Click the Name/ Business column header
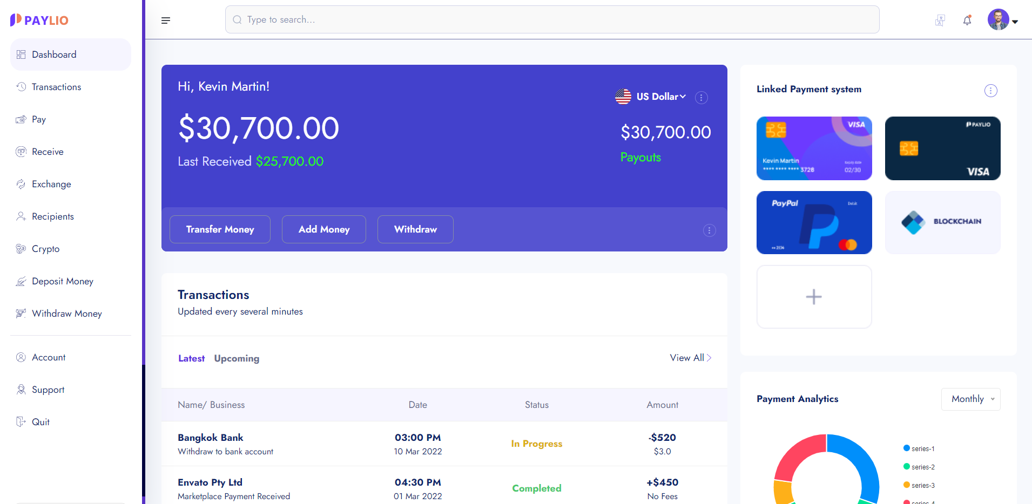Image resolution: width=1032 pixels, height=504 pixels. click(211, 405)
